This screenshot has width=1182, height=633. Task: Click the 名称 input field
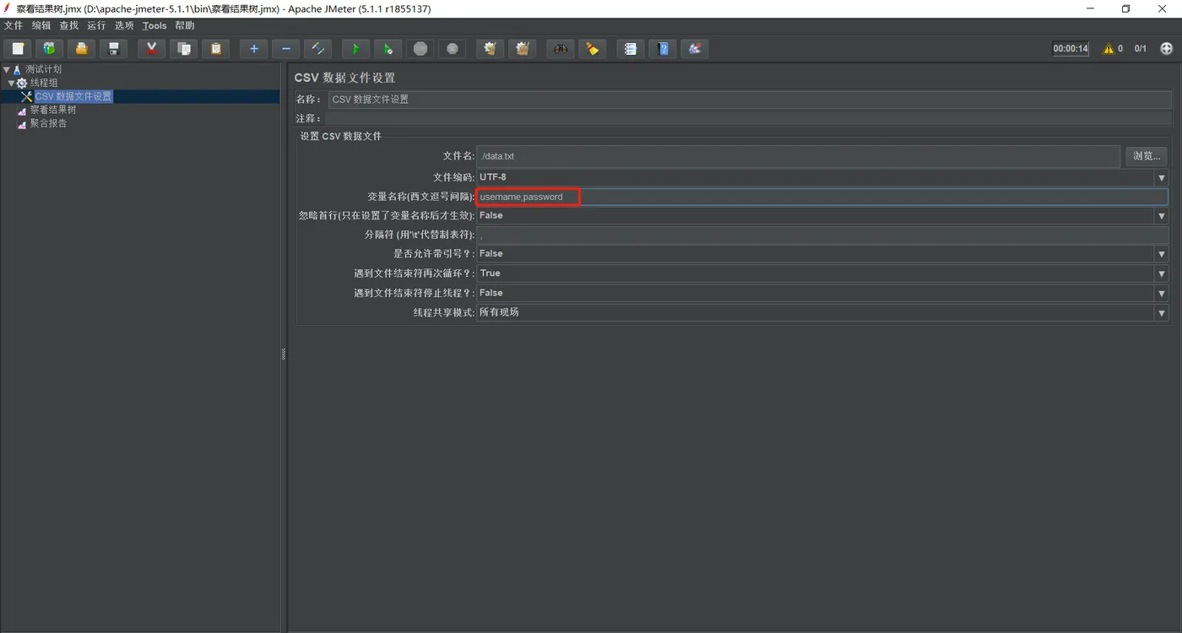pos(750,99)
